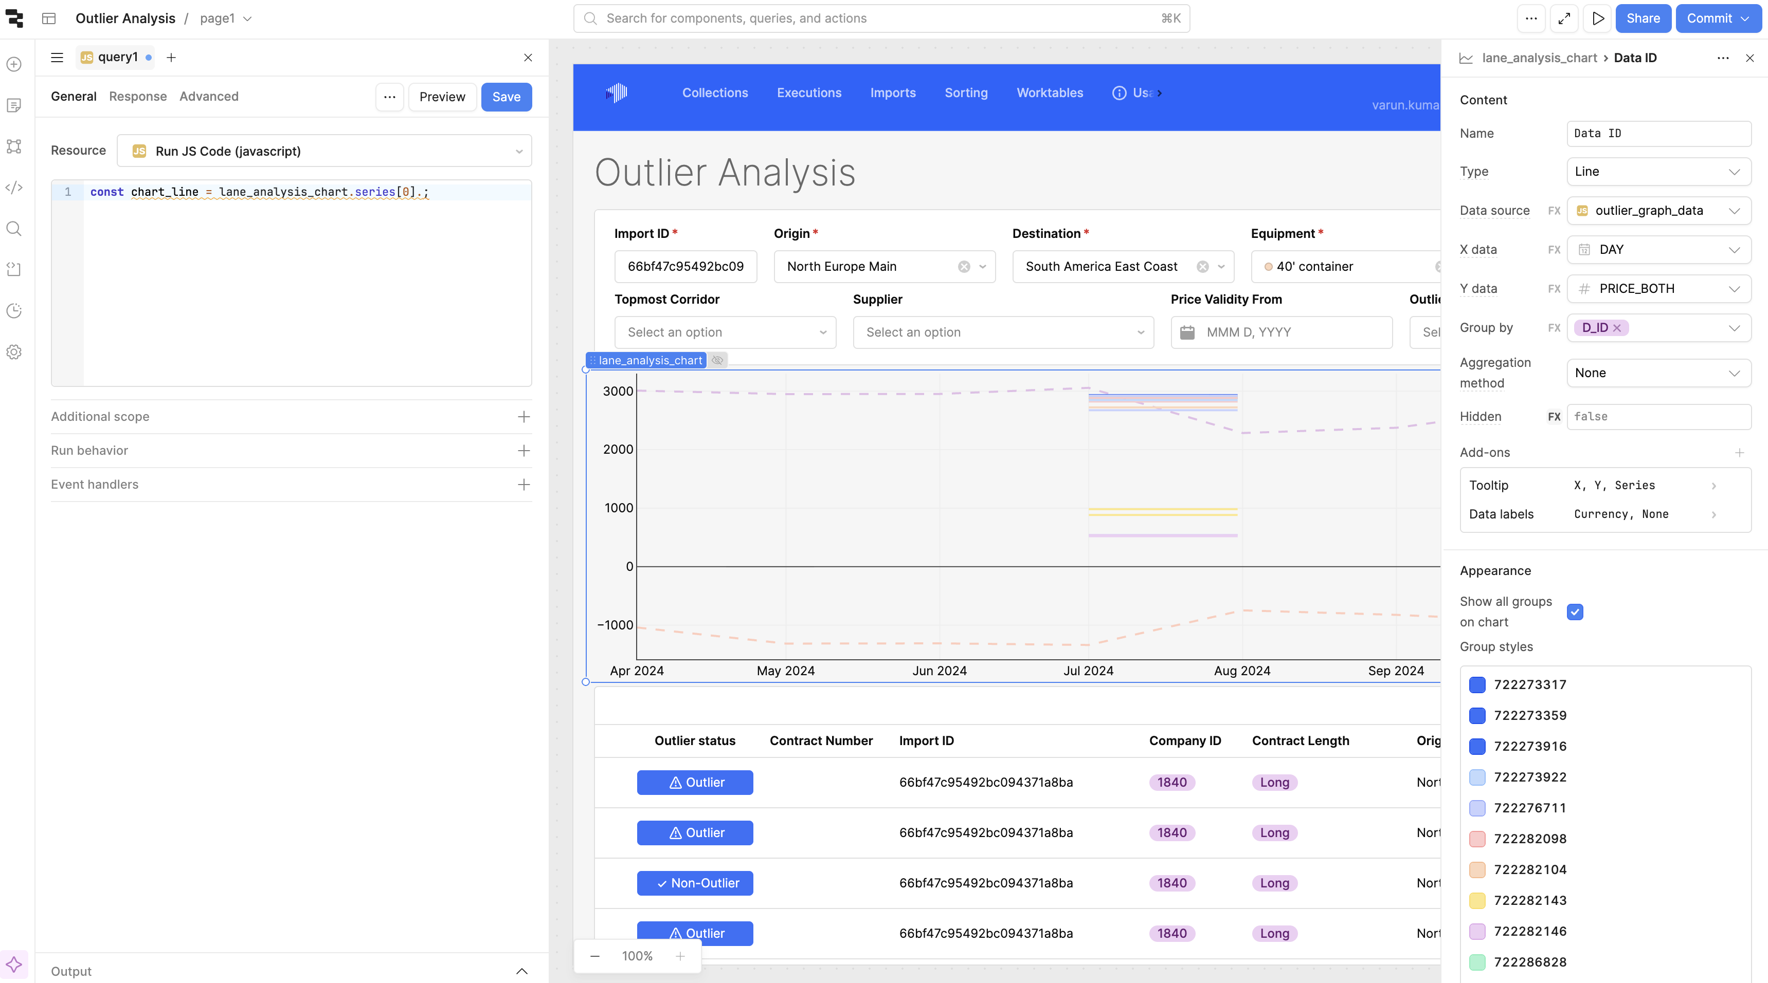Switch to the Response tab
The width and height of the screenshot is (1768, 983).
(138, 97)
